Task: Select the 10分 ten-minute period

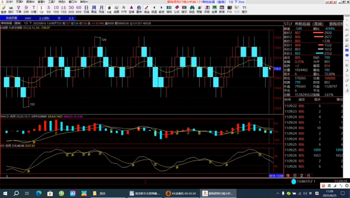Action: [x=56, y=9]
